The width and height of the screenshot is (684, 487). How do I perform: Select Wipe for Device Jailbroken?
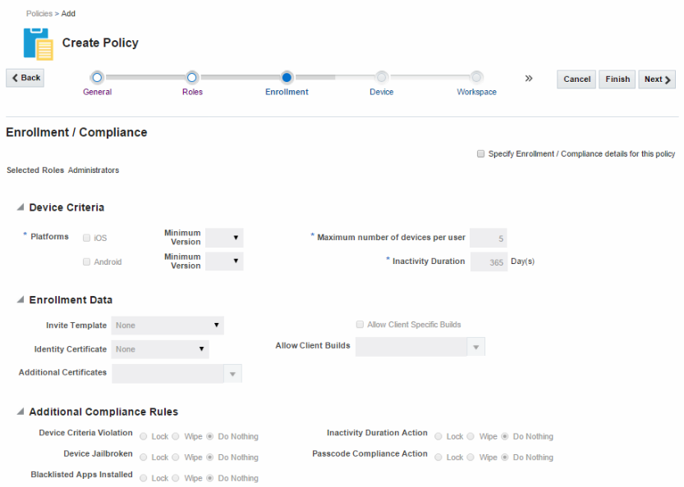pyautogui.click(x=176, y=457)
